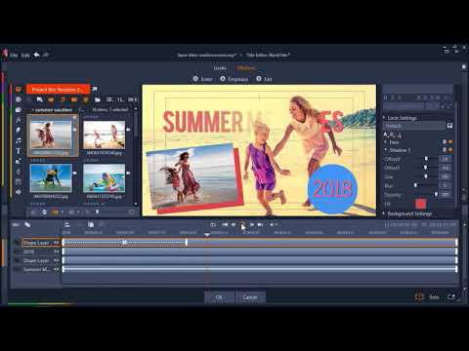The height and width of the screenshot is (351, 469).
Task: Click the lightning transitions icon in left sidebar
Action: (19, 130)
